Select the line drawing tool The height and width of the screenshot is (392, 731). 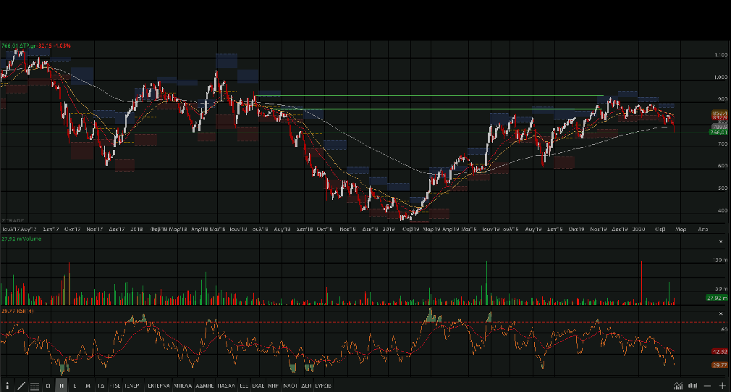[21, 385]
